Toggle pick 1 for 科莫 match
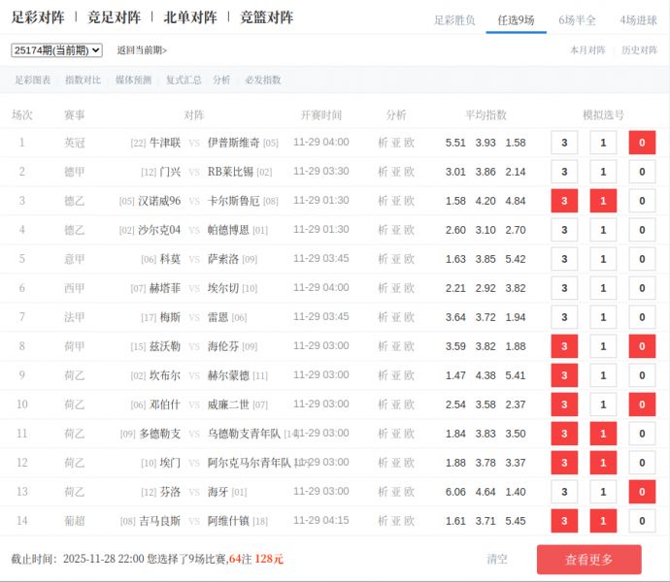Viewport: 670px width, 582px height. click(603, 259)
